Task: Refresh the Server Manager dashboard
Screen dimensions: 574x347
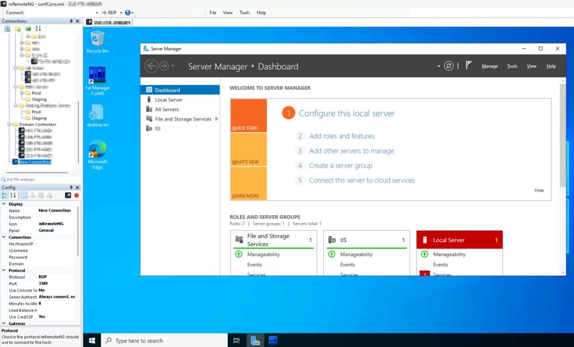Action: [x=449, y=66]
